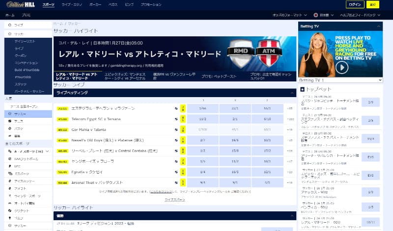Click the オートバイ競技 motorbike icon
393x231 pixels.
[10, 203]
